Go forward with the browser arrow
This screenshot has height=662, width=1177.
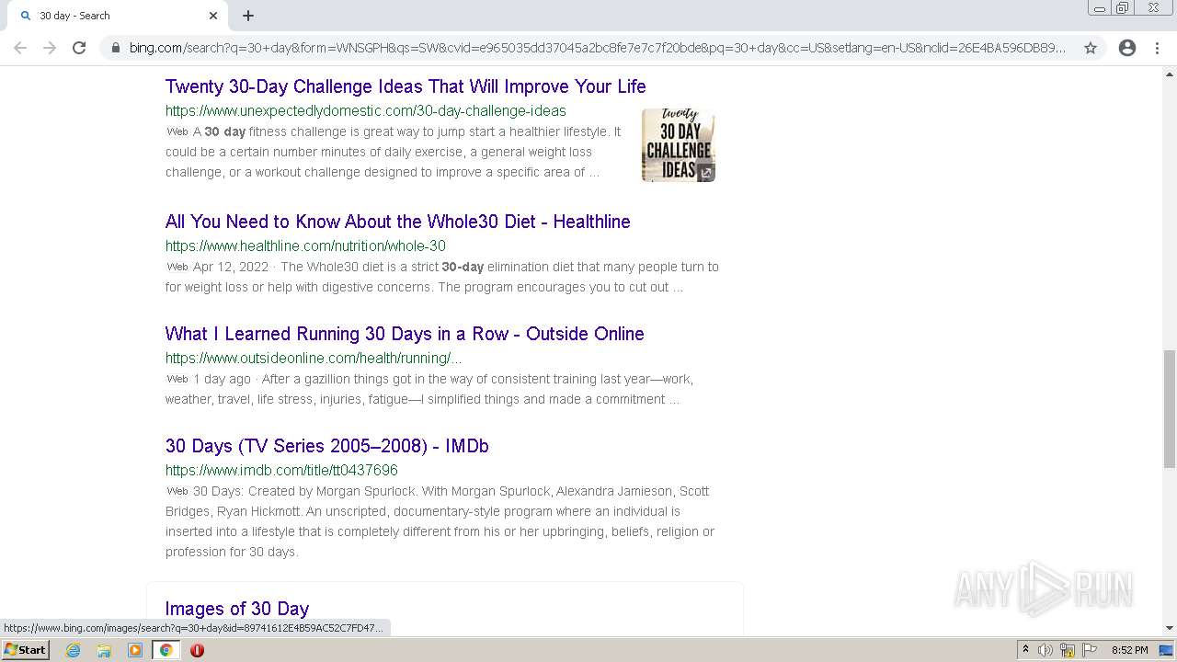[x=50, y=48]
